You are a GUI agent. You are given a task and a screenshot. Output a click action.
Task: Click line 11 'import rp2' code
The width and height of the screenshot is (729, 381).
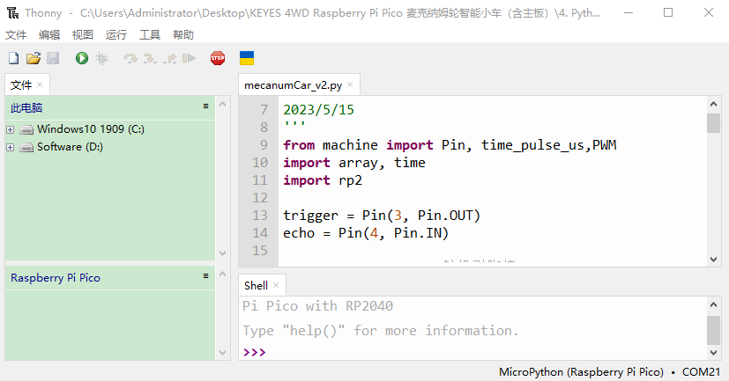tap(323, 180)
